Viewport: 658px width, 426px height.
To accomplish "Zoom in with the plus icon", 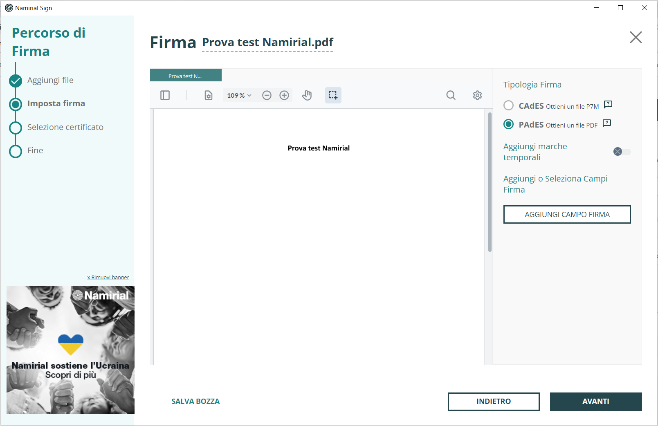I will (x=284, y=95).
